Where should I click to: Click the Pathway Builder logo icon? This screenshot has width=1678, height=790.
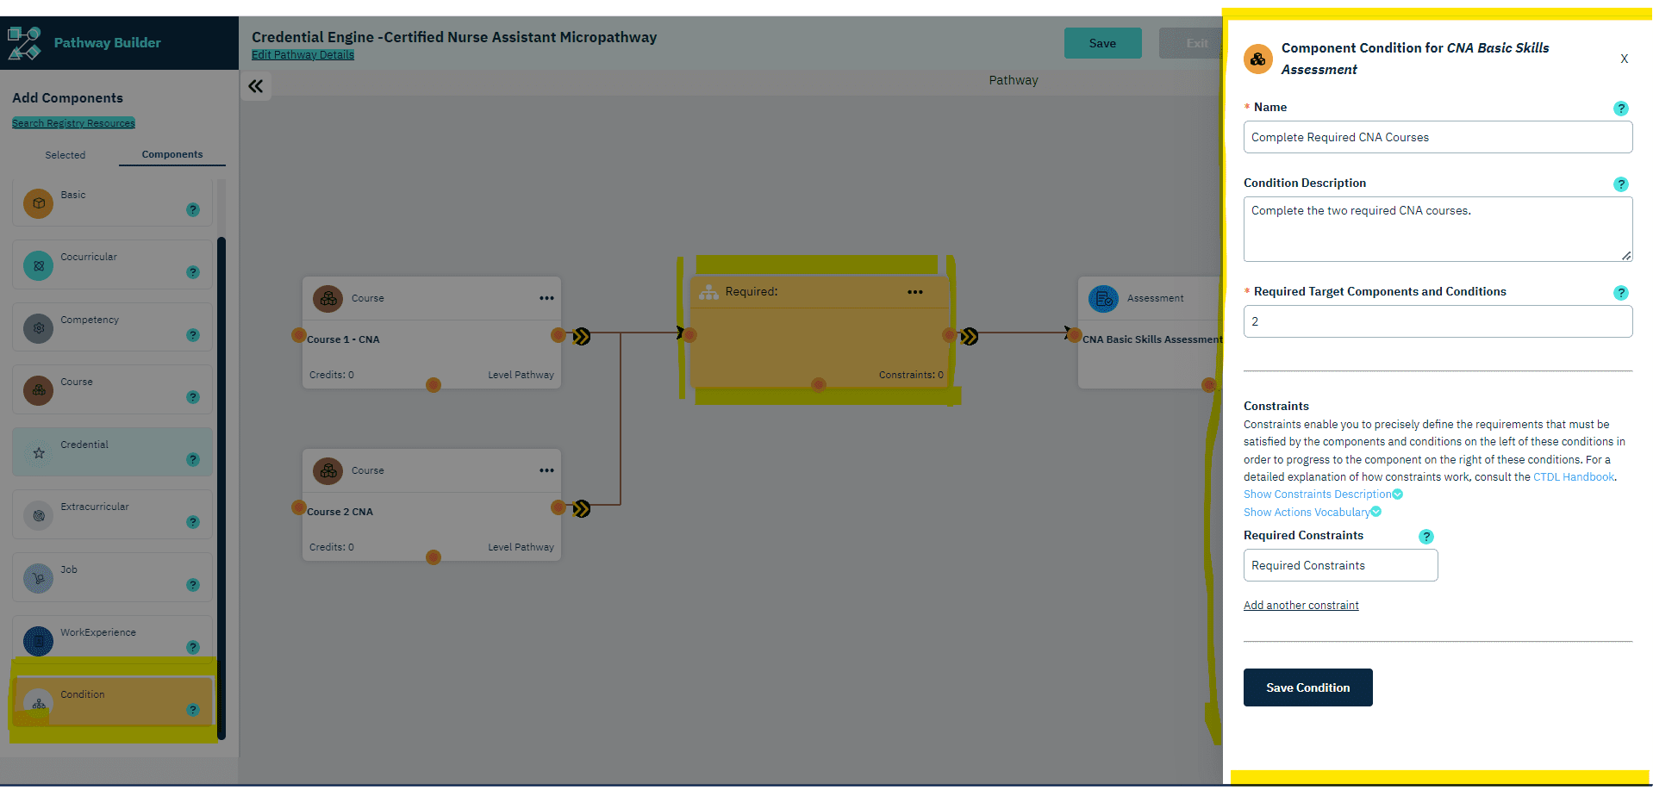24,42
